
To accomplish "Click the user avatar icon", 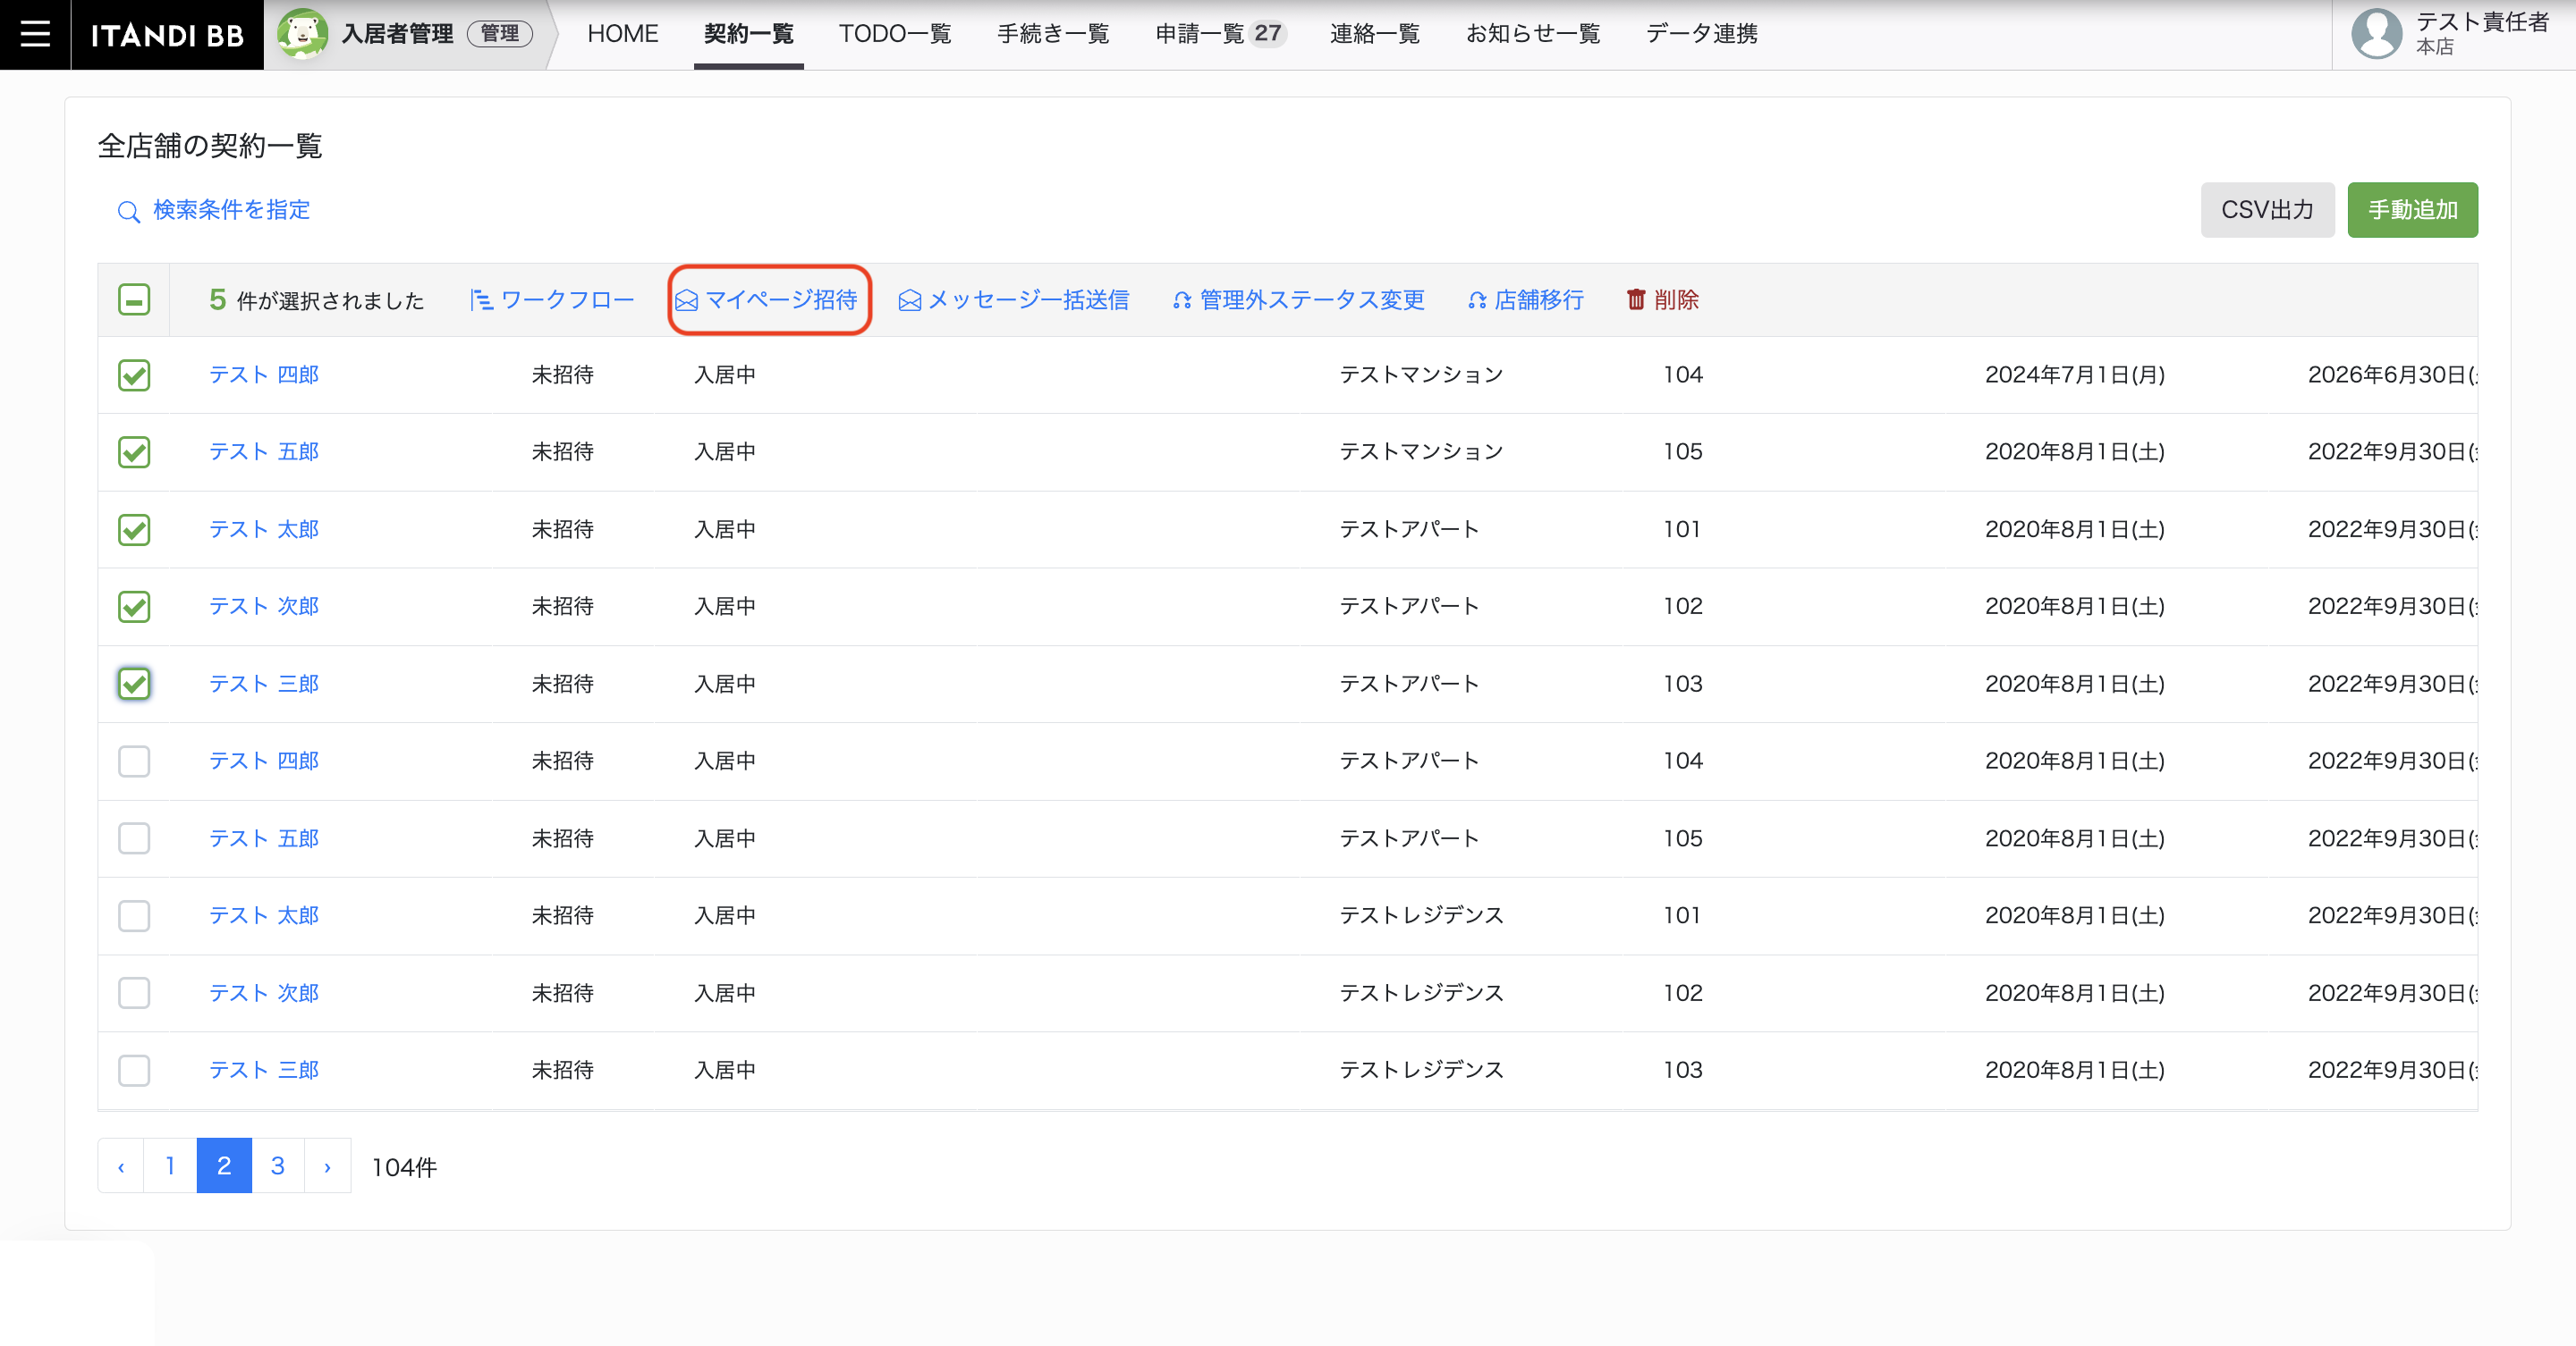I will tap(2376, 34).
